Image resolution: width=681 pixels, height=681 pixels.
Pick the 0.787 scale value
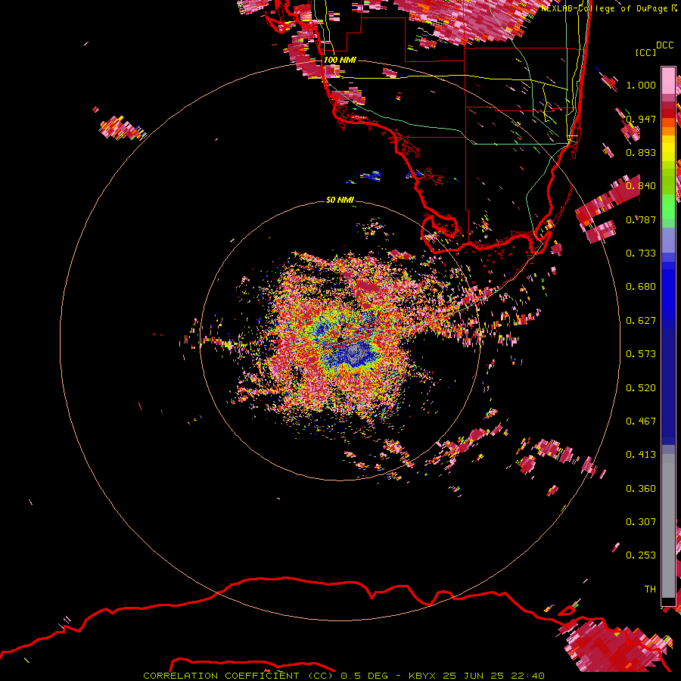641,219
